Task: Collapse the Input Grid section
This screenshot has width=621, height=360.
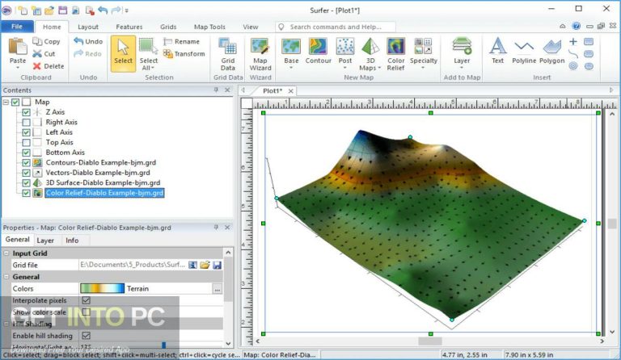Action: 6,253
